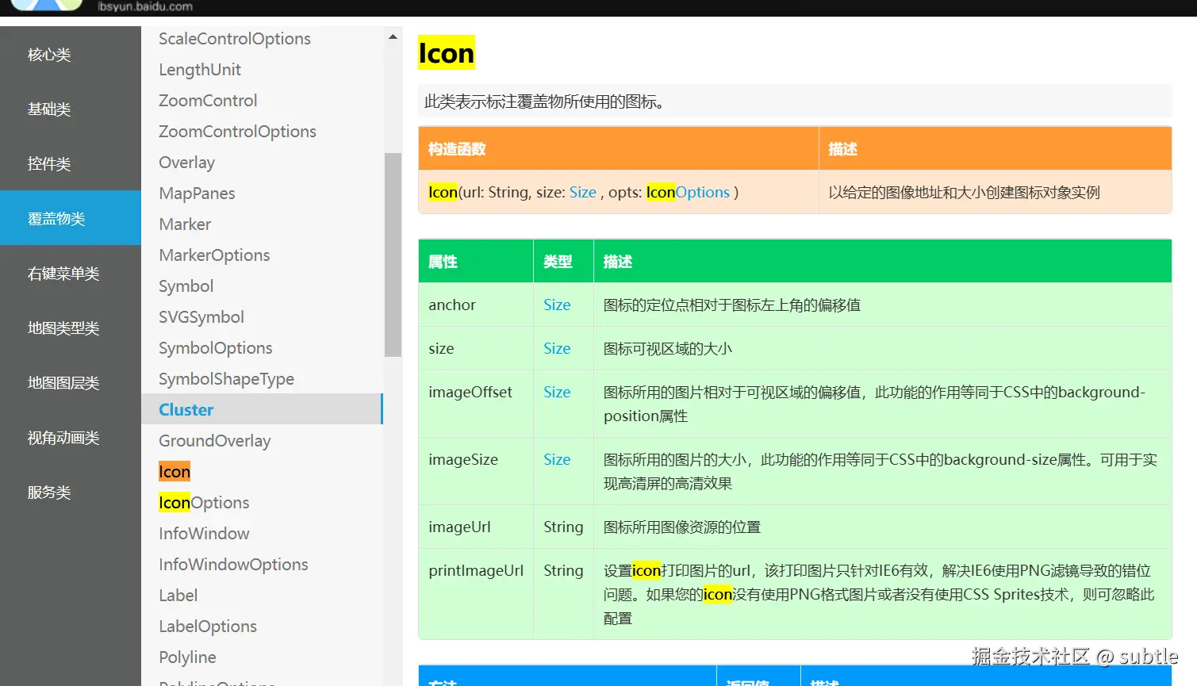
Task: Click the imageOffset property name
Action: coord(470,392)
